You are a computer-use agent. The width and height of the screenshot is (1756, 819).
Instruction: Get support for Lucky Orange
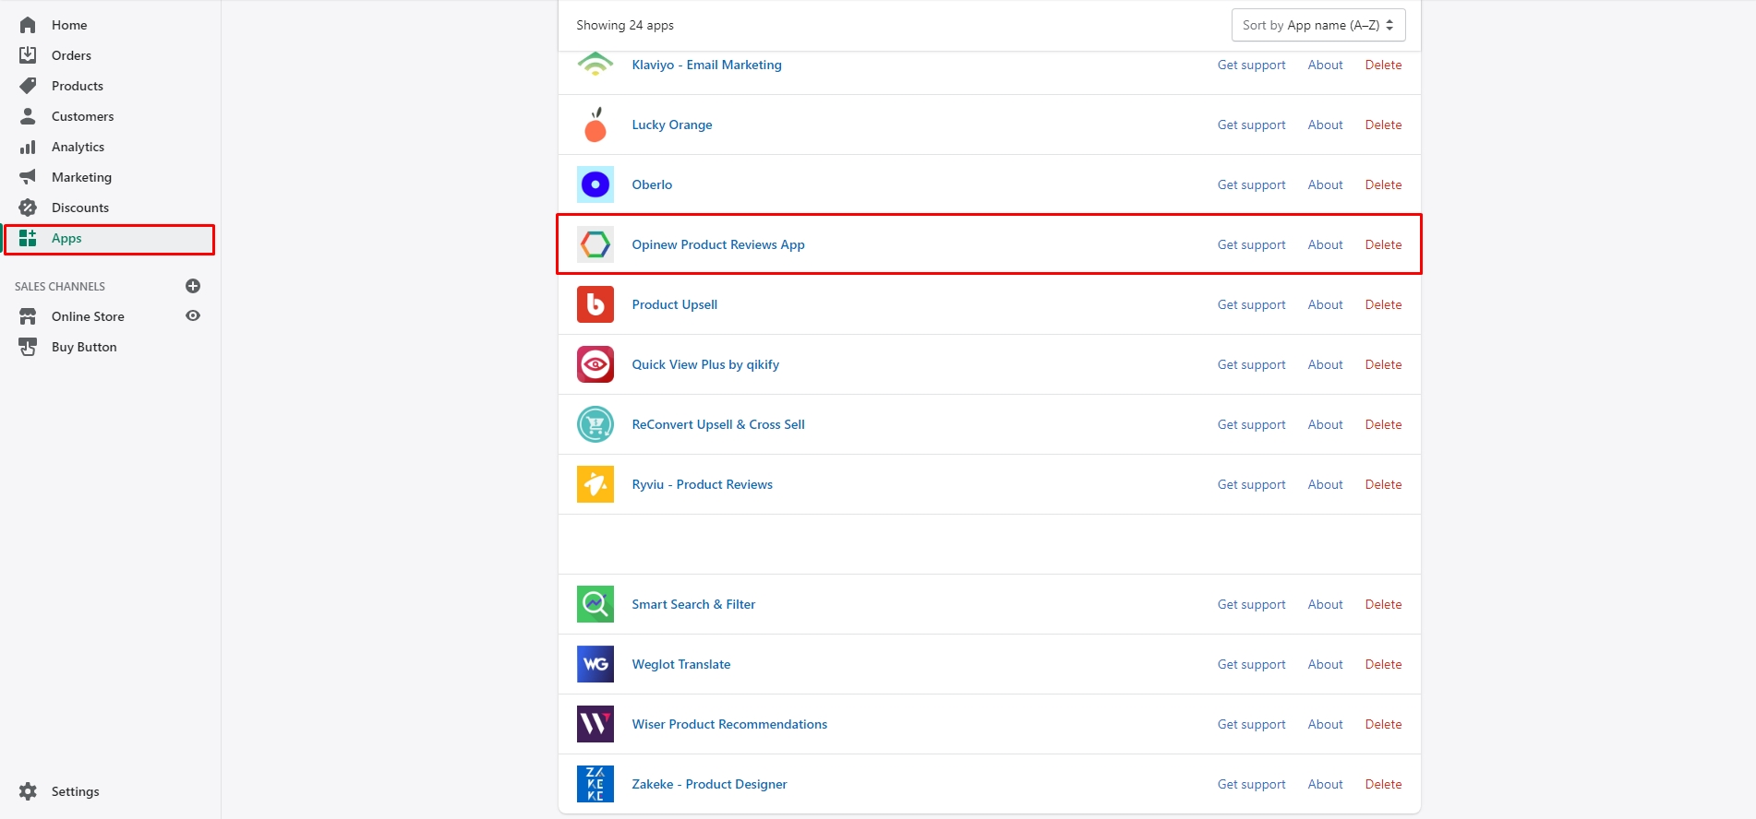tap(1251, 125)
